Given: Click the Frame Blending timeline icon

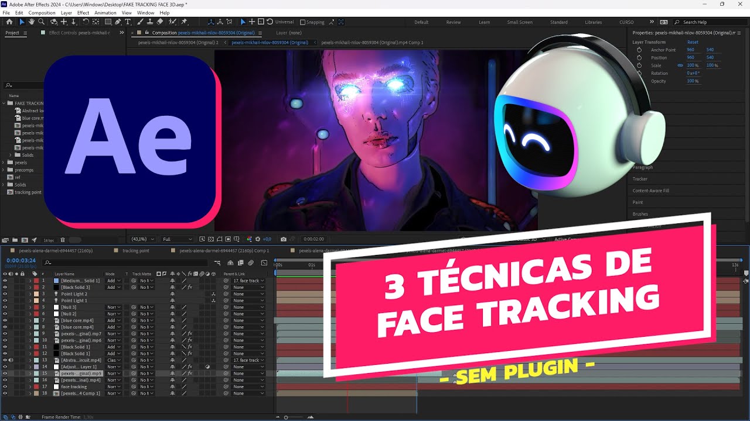Looking at the screenshot, I should (241, 263).
